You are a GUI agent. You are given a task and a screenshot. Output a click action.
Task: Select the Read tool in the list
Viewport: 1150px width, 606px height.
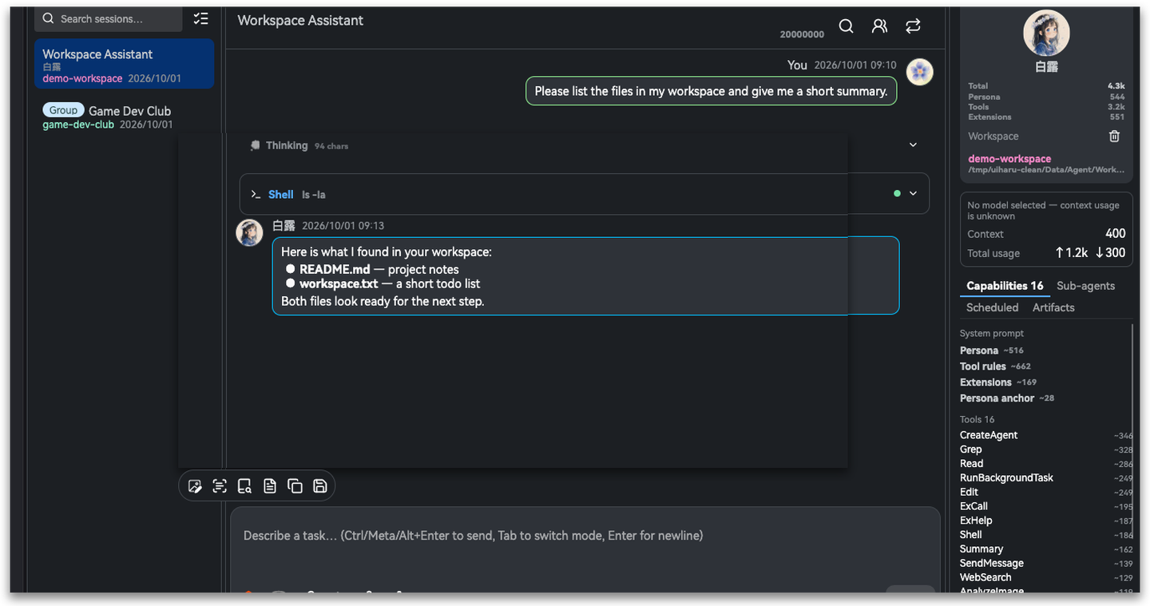[x=1046, y=464]
